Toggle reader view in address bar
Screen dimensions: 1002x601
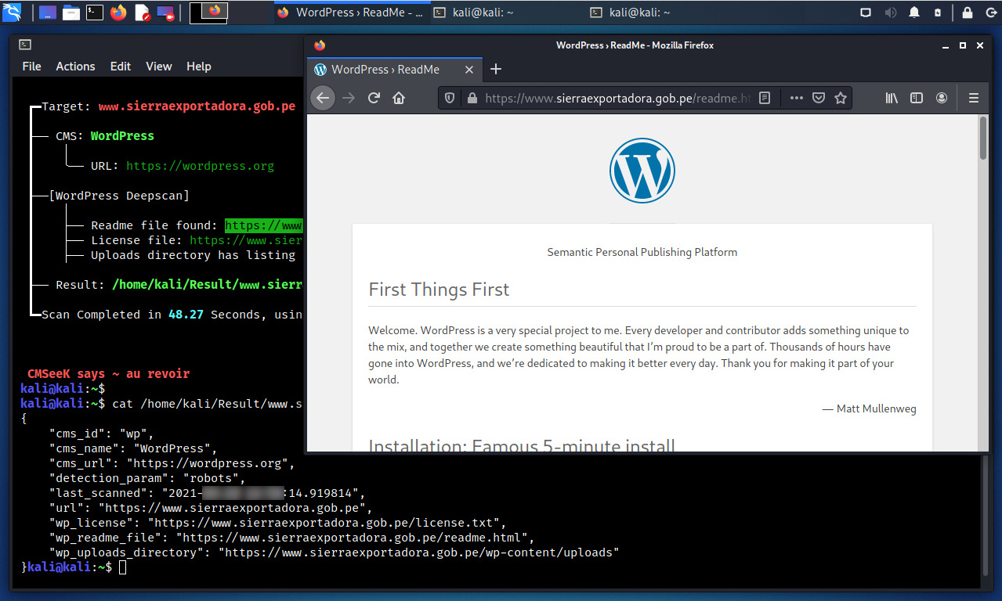pos(765,98)
